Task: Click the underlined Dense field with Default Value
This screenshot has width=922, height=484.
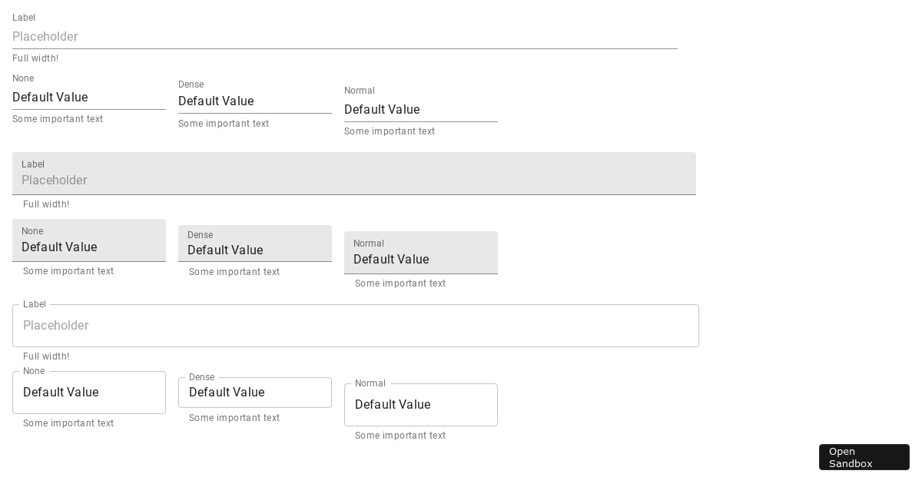Action: 255,101
